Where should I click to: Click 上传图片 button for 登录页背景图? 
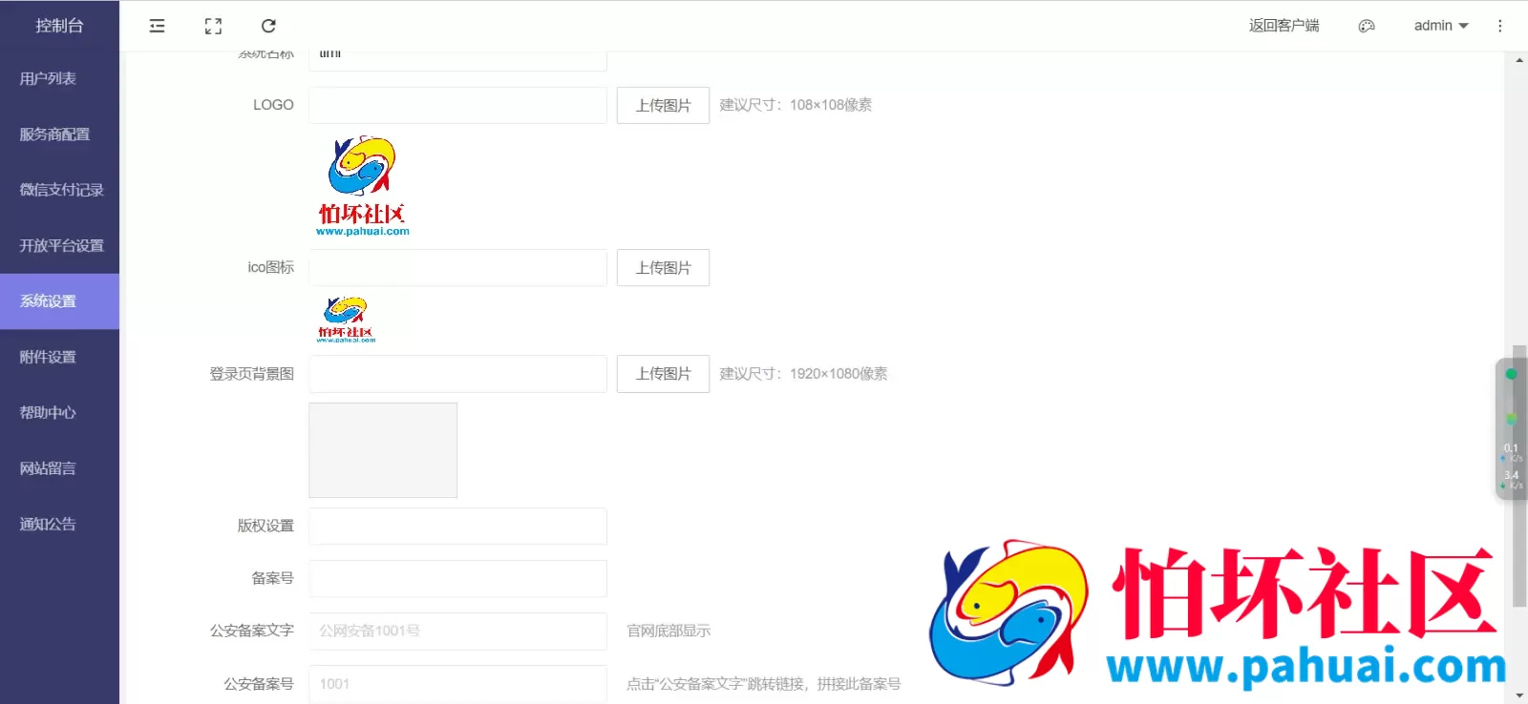[x=663, y=373]
